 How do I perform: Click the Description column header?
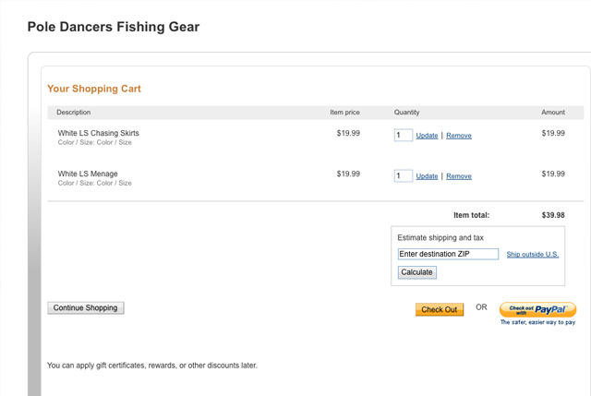click(x=74, y=113)
